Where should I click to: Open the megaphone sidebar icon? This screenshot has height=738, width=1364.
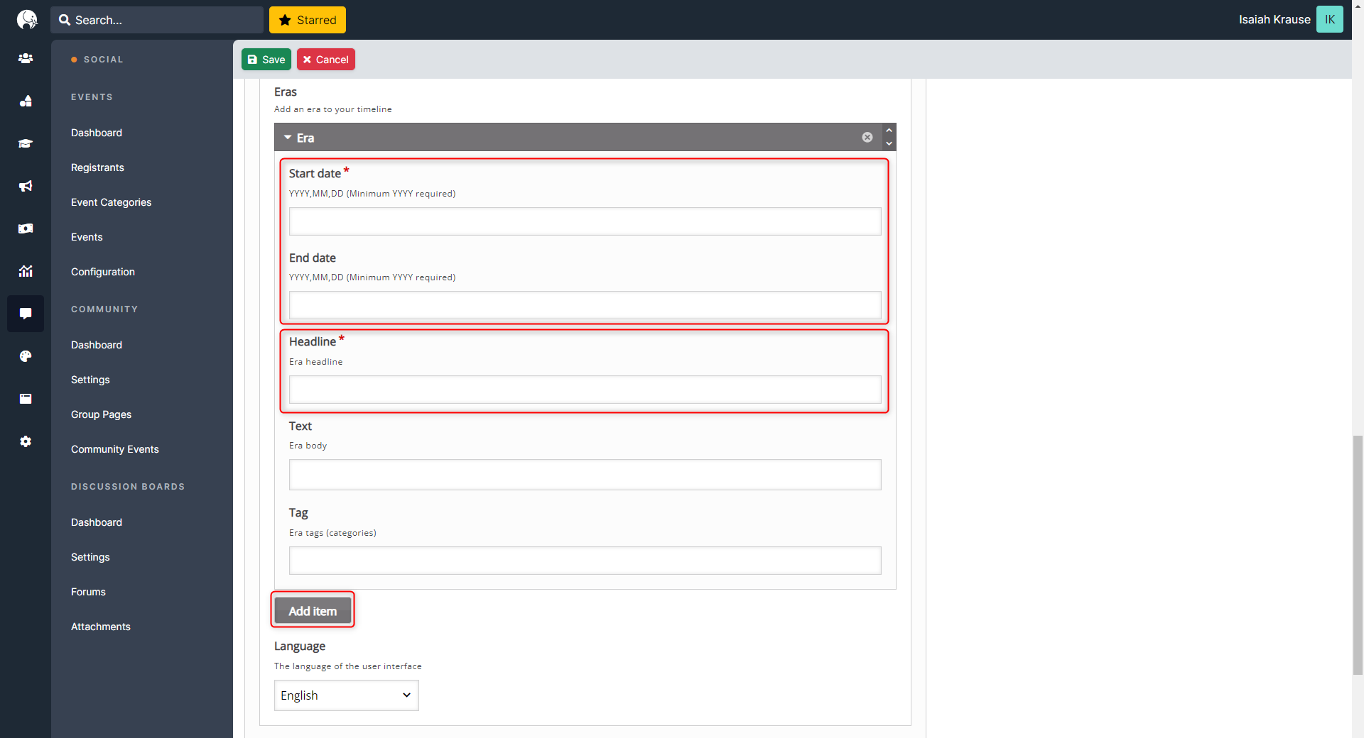26,186
